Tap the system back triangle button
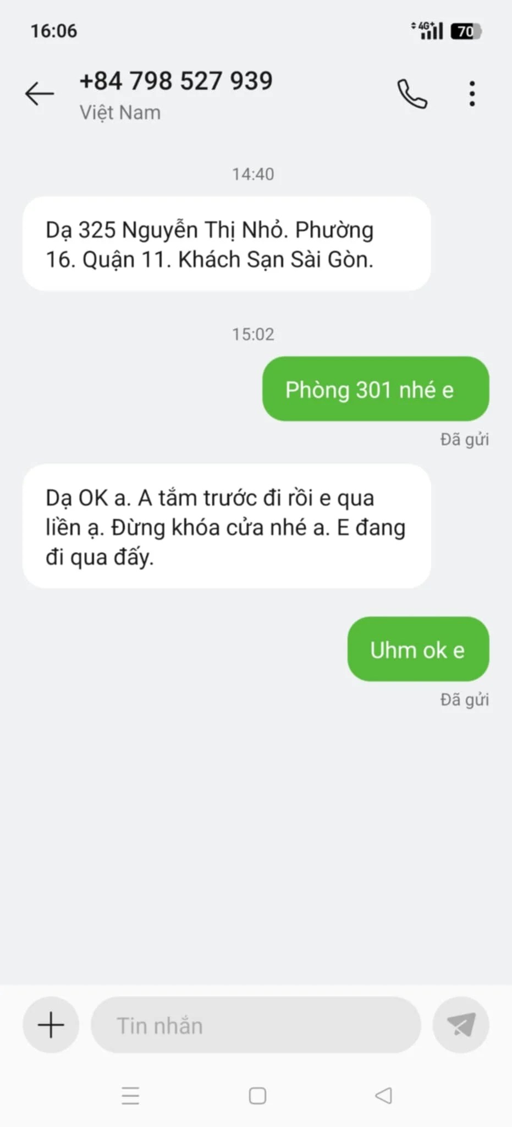The width and height of the screenshot is (512, 1127). pos(384,1096)
